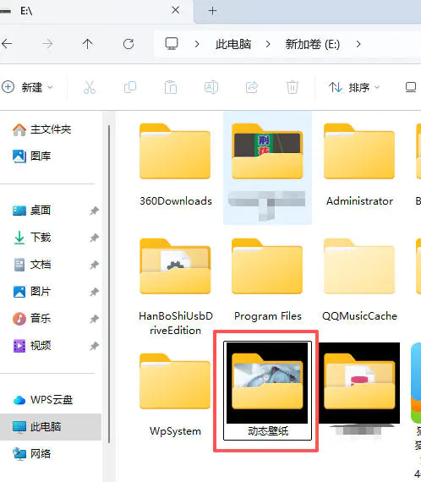Go back with the left arrow
The image size is (421, 482).
[7, 44]
